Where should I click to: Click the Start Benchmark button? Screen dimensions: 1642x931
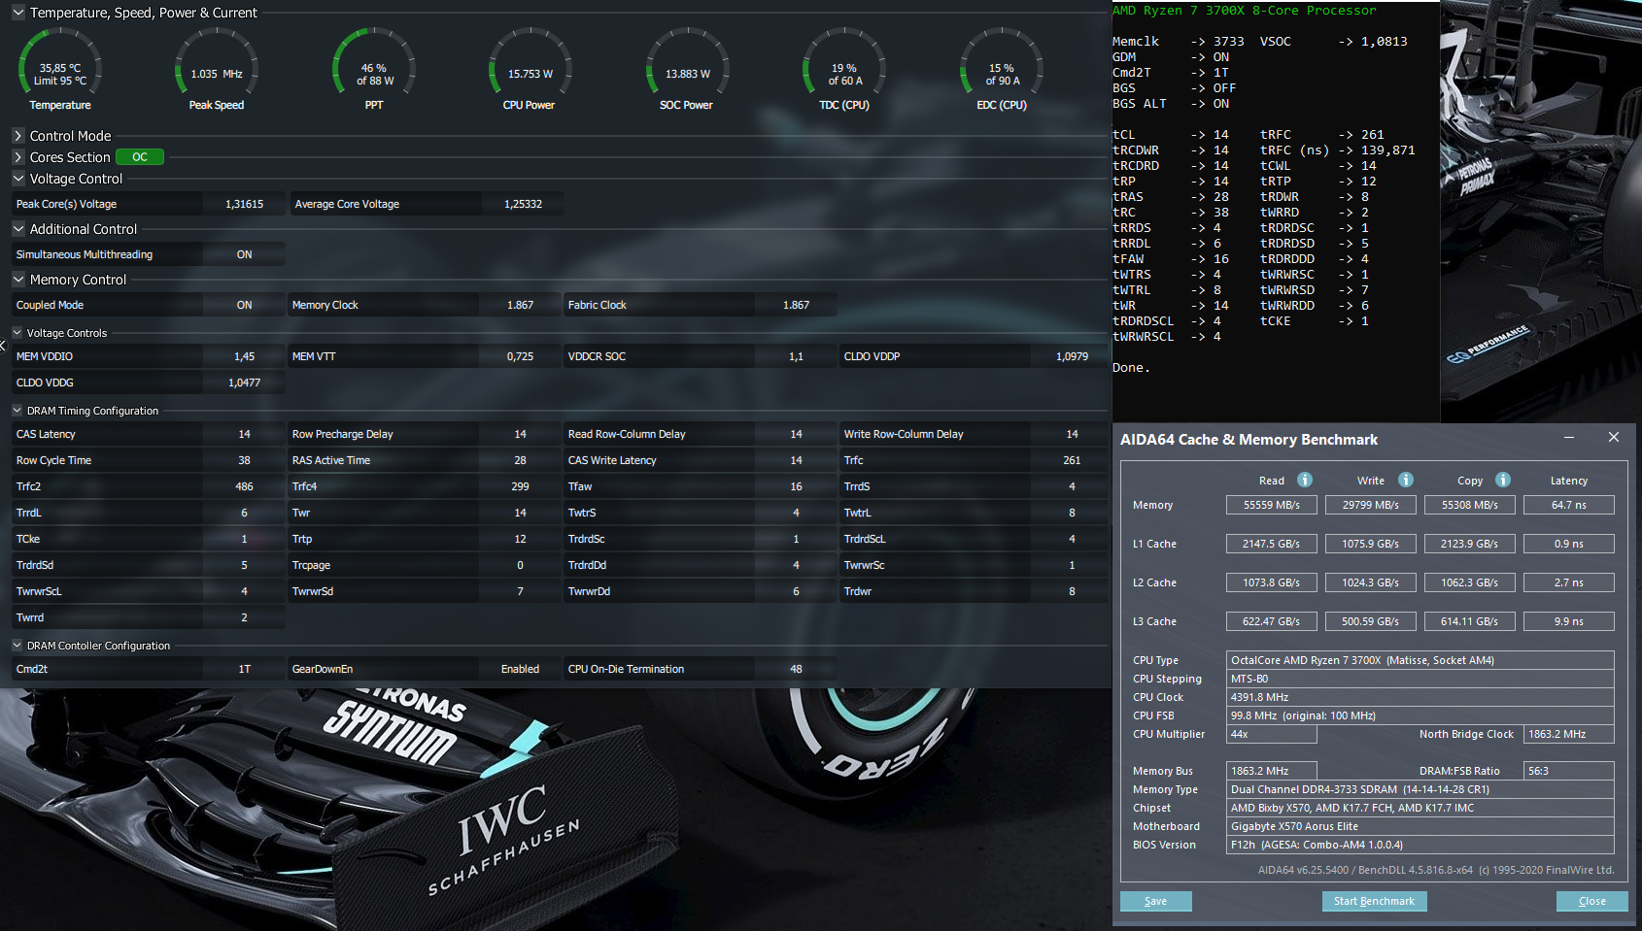point(1374,901)
